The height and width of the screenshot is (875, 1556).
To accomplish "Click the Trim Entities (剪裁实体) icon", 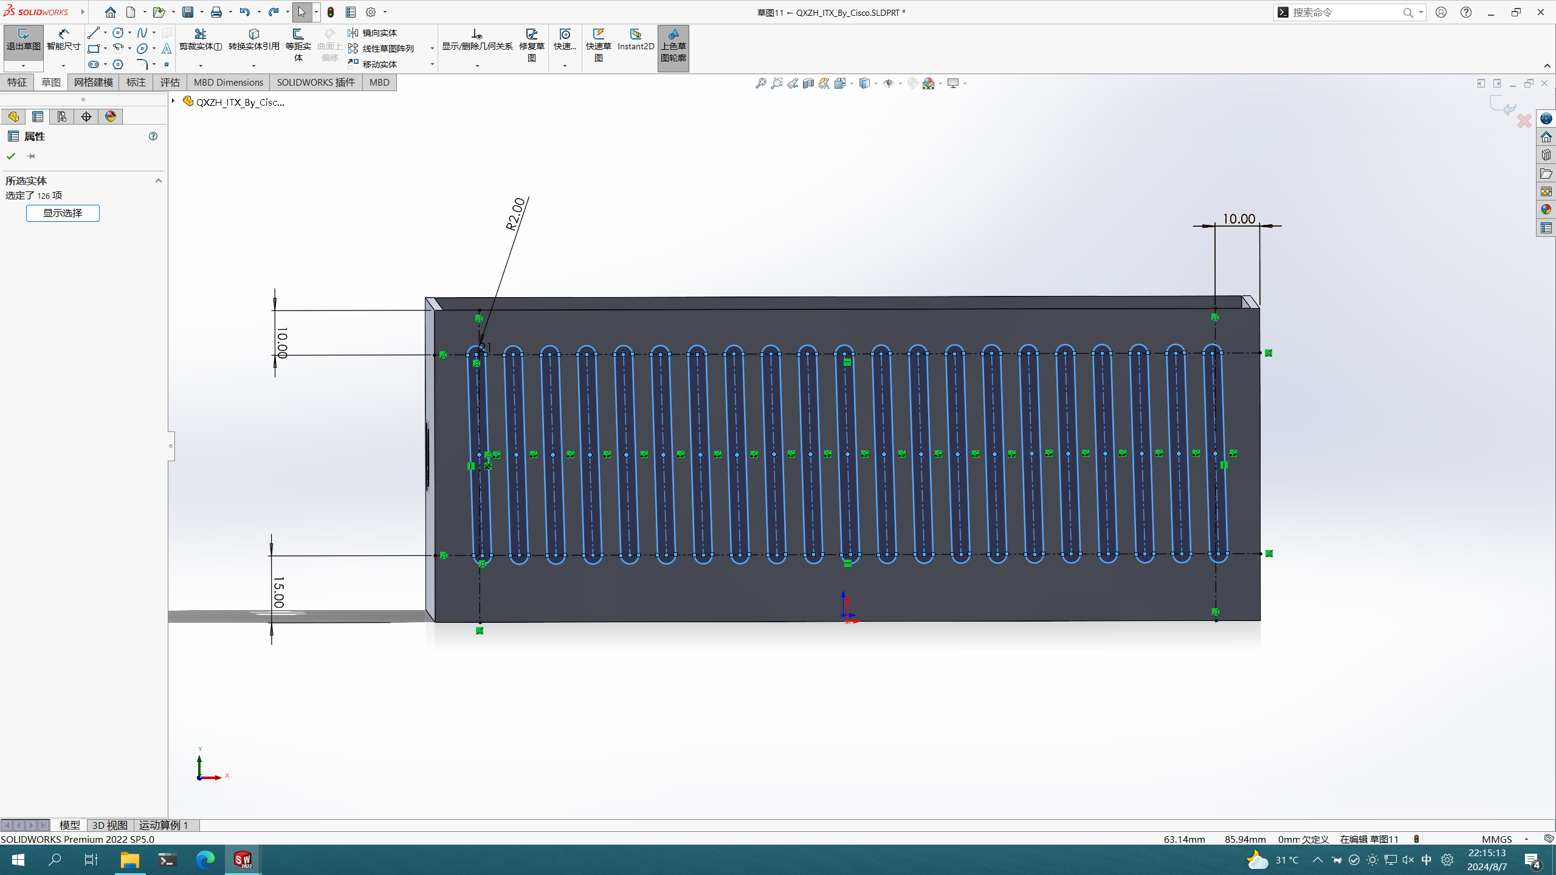I will pyautogui.click(x=200, y=39).
